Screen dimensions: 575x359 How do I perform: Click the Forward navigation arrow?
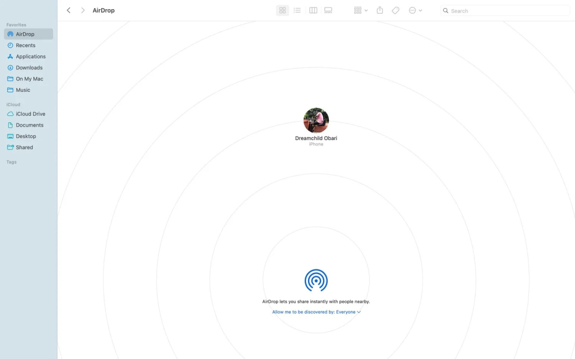click(x=83, y=10)
